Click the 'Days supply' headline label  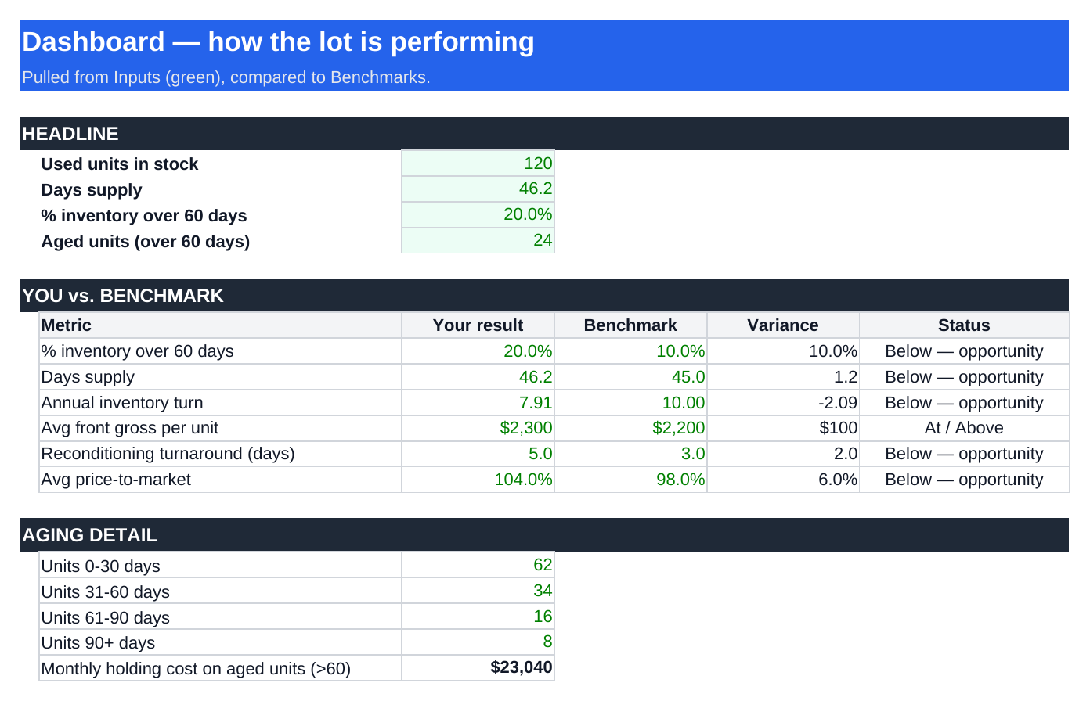tap(92, 190)
